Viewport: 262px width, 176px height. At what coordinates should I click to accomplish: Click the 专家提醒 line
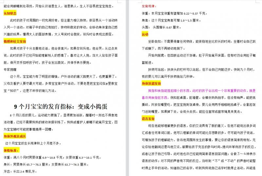[10, 69]
